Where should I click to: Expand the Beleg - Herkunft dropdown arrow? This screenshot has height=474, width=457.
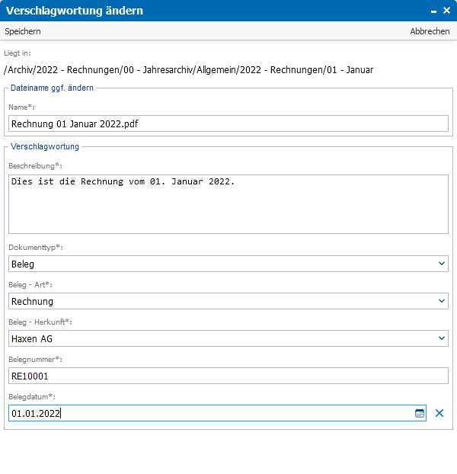(441, 338)
